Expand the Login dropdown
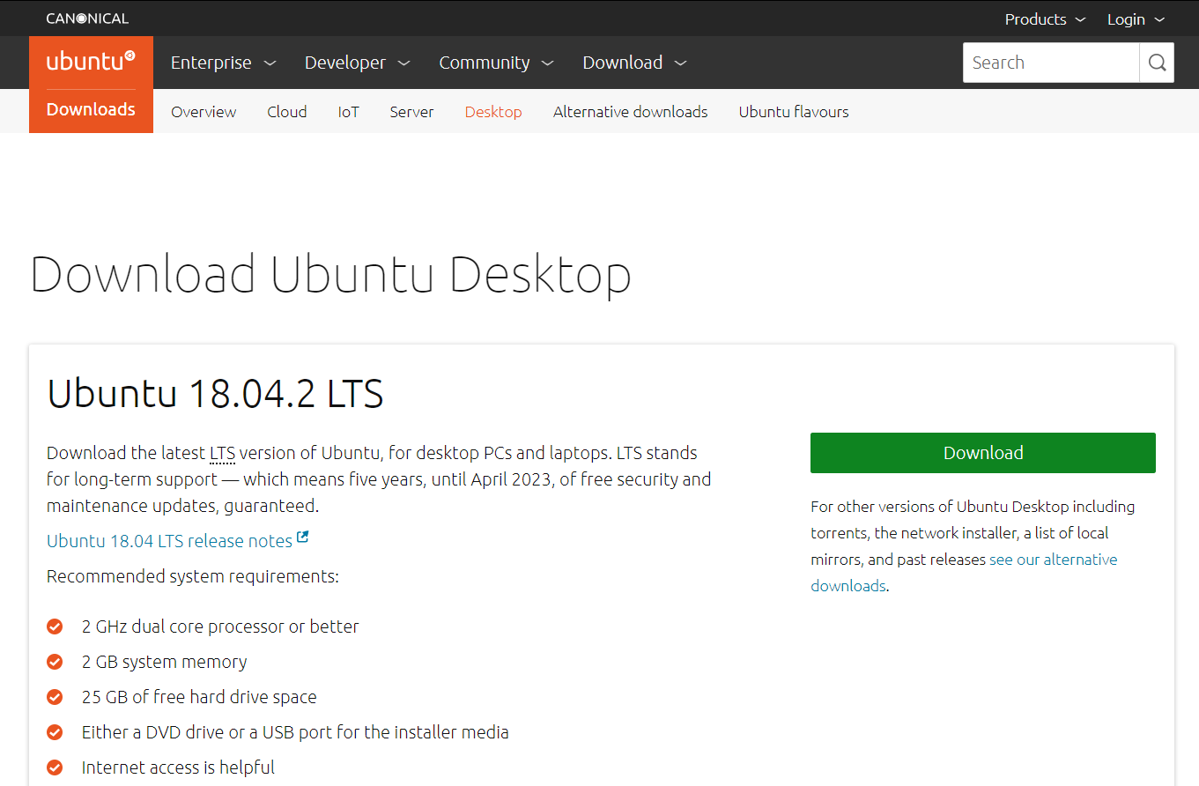The height and width of the screenshot is (786, 1199). click(x=1136, y=19)
